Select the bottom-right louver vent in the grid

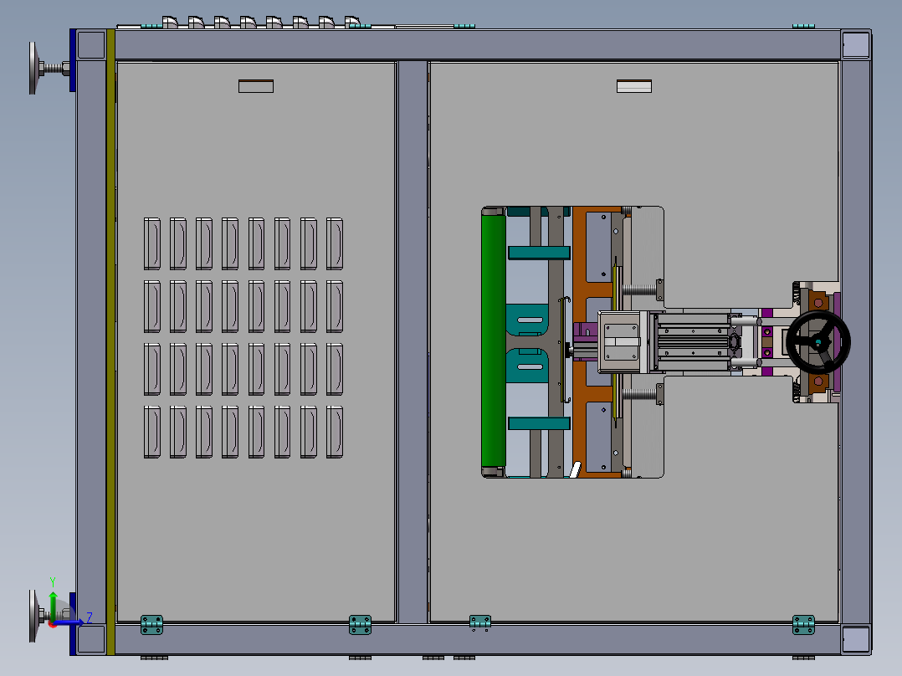(334, 432)
